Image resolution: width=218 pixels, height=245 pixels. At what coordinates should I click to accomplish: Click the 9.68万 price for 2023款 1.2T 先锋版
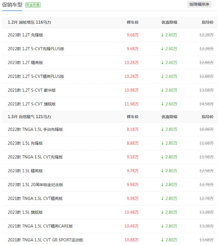[133, 35]
